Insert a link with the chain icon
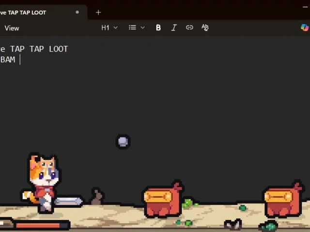Viewport: 310px width, 232px height. pos(189,28)
